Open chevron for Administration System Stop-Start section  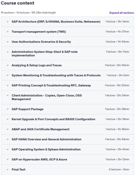pyautogui.click(x=7, y=52)
